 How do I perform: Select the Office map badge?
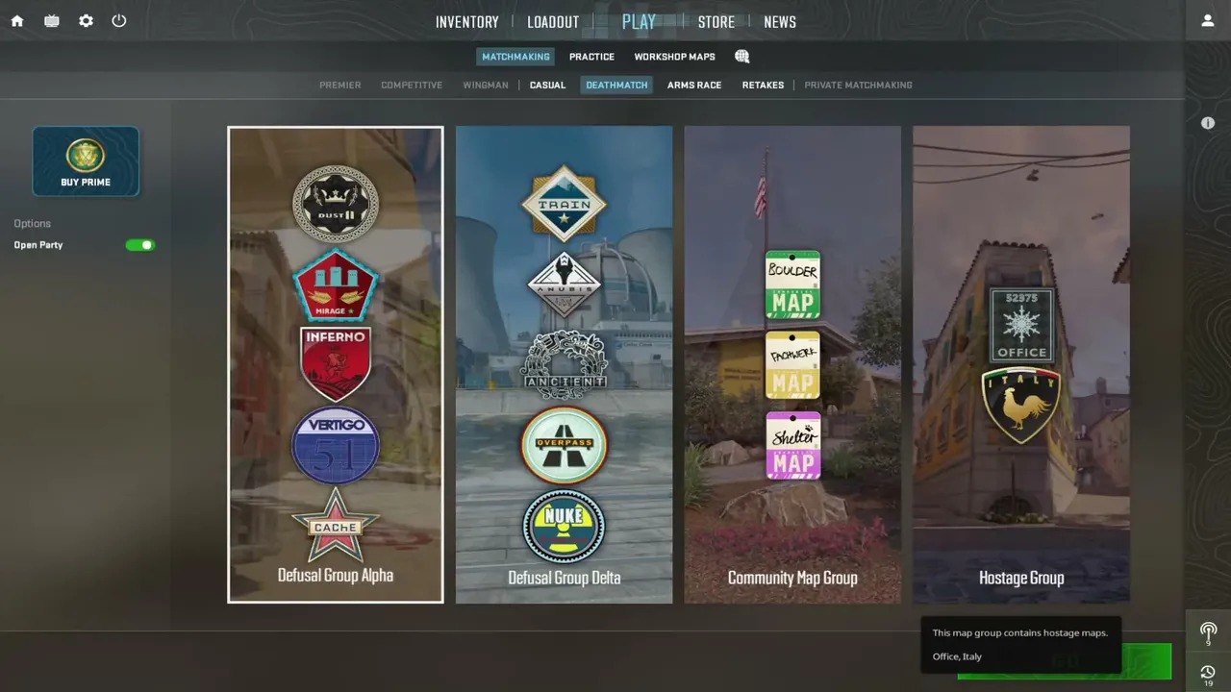point(1021,325)
